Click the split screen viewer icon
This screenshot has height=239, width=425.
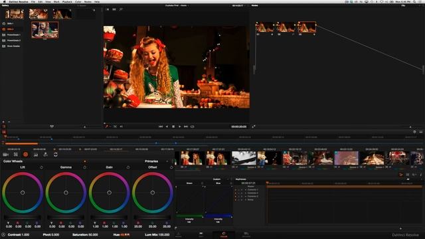[x=114, y=9]
